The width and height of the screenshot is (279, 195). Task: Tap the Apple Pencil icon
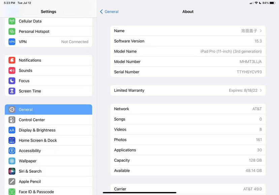coord(12,182)
